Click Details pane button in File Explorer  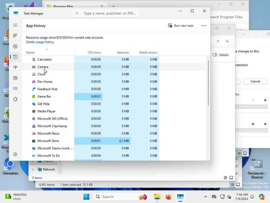pos(221,55)
